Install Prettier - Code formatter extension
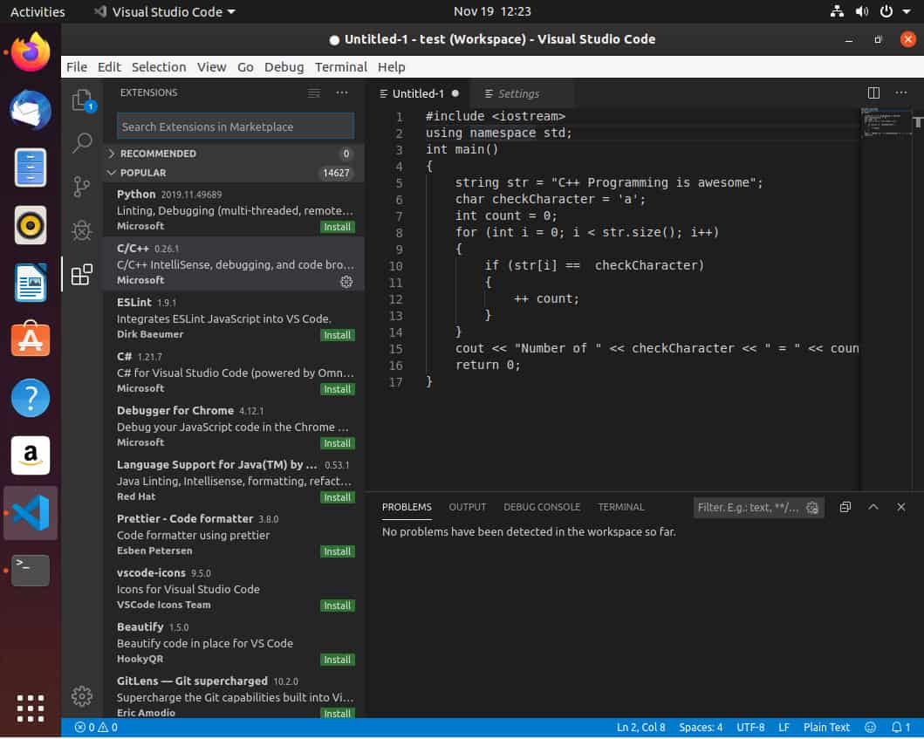 337,551
